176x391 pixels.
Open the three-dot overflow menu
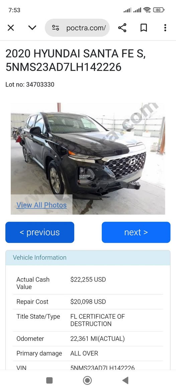[x=165, y=28]
